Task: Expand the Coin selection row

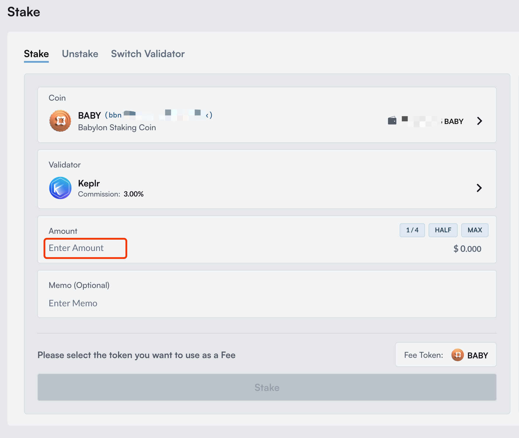Action: coord(479,121)
